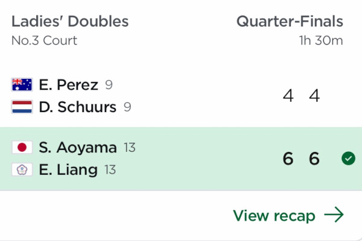
Task: Click seed number 13 beside S. Aoyama
Action: point(130,148)
